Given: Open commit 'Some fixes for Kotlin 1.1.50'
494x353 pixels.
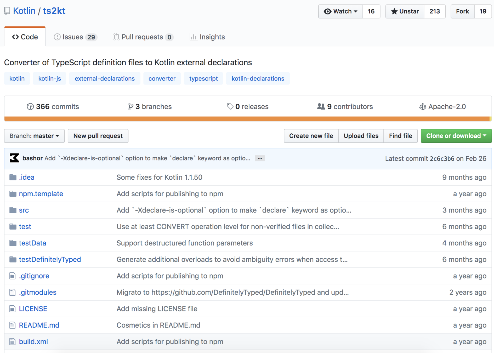Looking at the screenshot, I should tap(160, 177).
